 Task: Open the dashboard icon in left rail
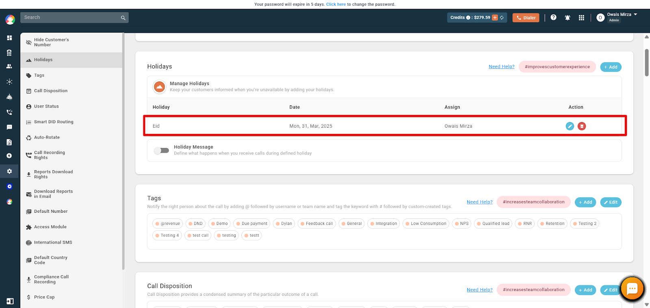click(x=9, y=38)
